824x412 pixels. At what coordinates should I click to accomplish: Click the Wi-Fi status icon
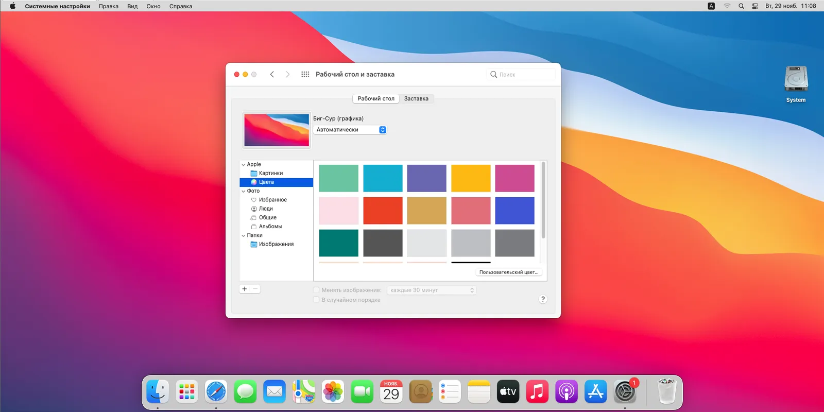(x=727, y=6)
